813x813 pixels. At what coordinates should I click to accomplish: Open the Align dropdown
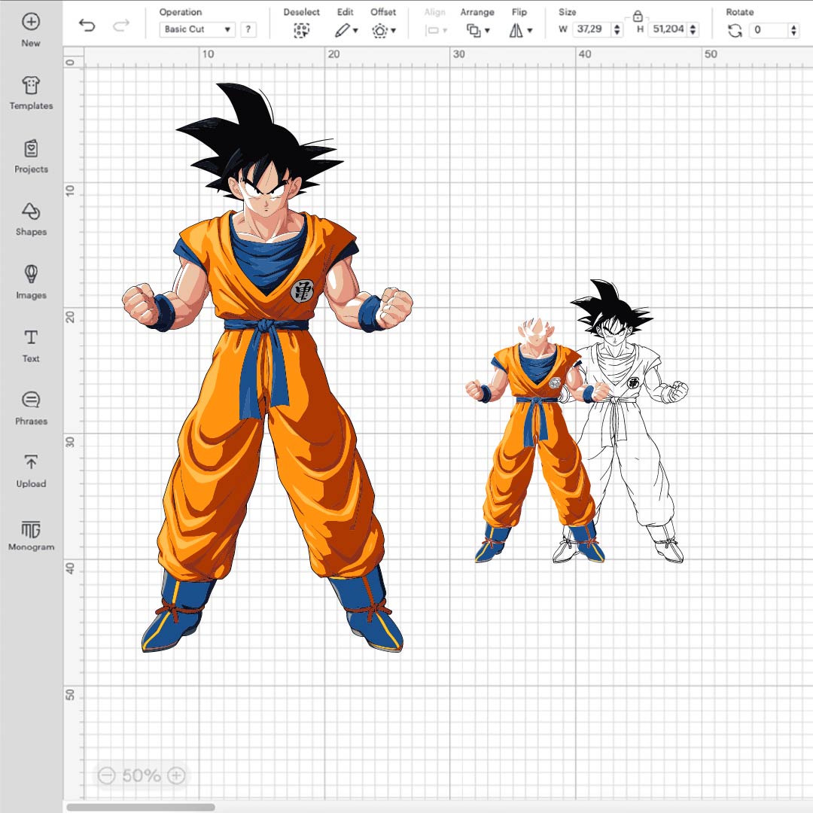pyautogui.click(x=436, y=31)
